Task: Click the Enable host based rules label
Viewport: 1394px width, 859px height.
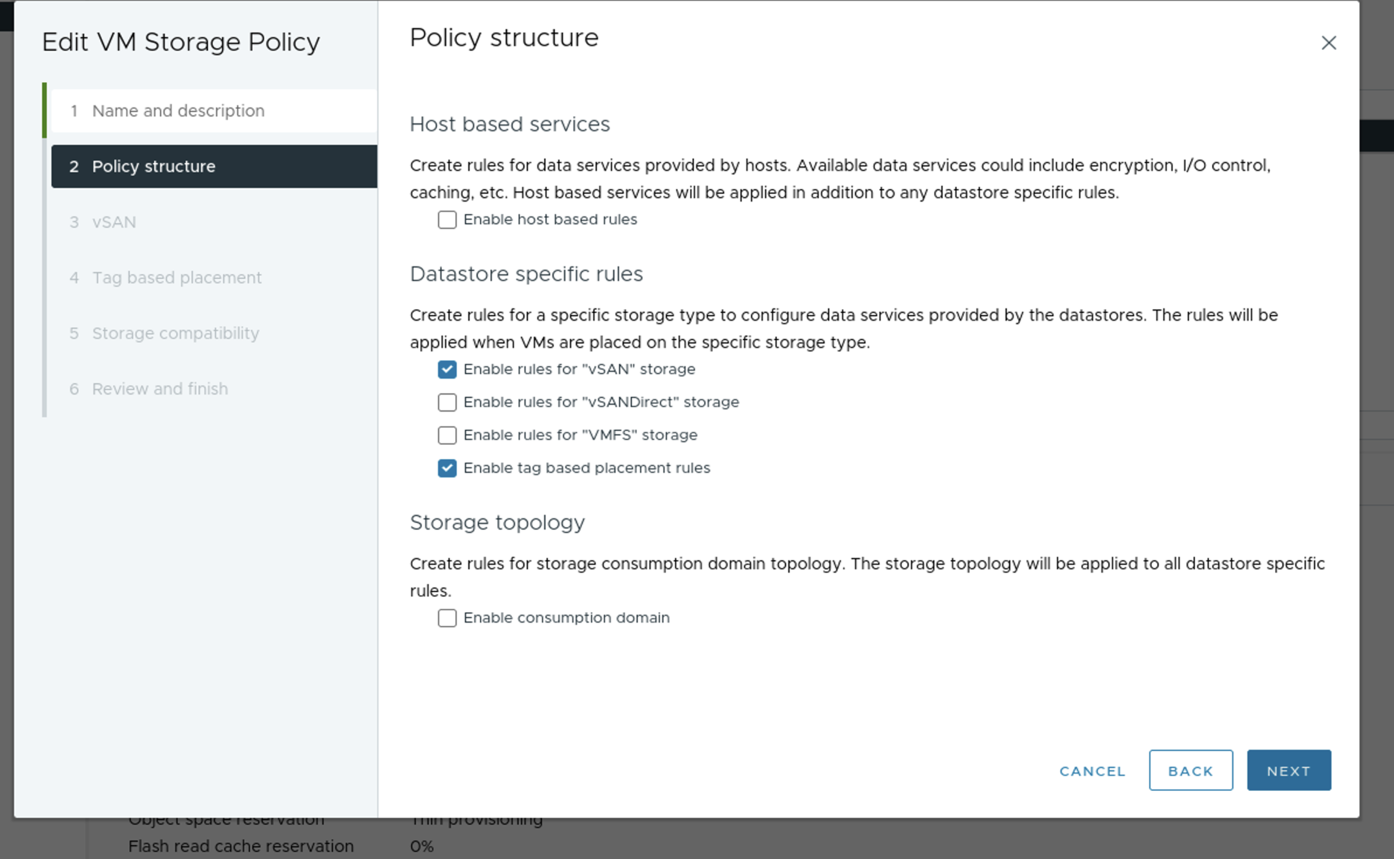Action: (550, 220)
